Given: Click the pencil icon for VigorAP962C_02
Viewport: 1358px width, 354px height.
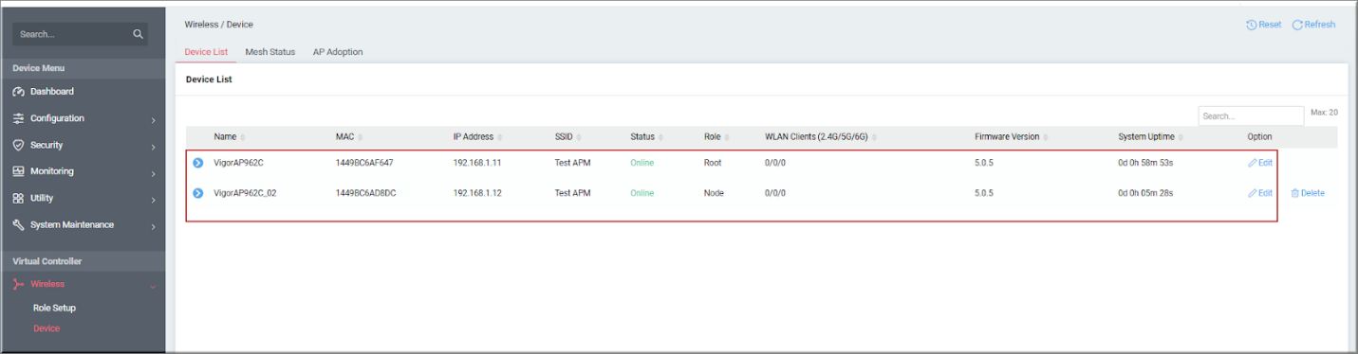Looking at the screenshot, I should tap(1253, 193).
